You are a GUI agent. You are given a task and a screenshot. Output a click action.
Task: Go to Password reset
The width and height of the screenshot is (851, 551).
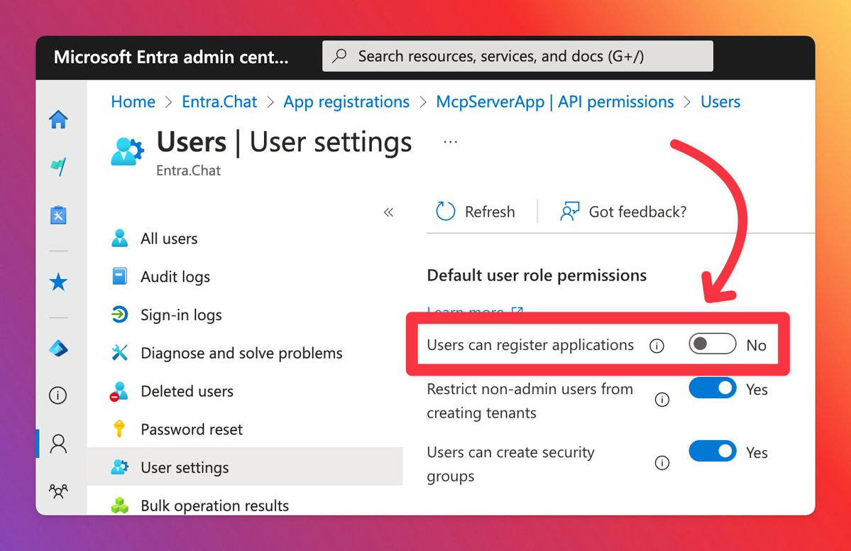click(192, 430)
